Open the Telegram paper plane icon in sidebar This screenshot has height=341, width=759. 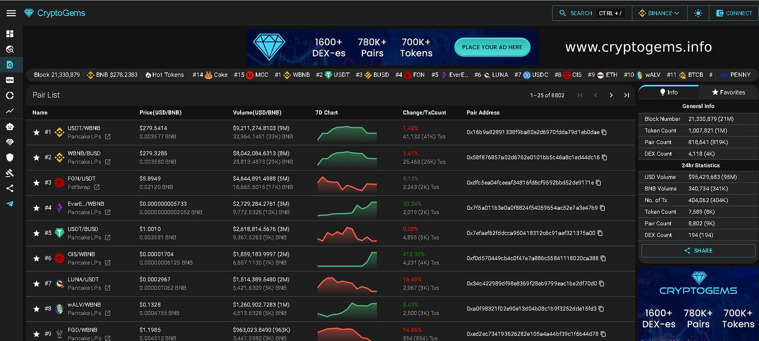coord(10,204)
